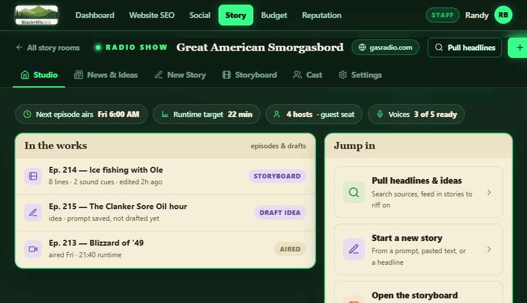Click the 4 hosts guest seat pill
This screenshot has width=527, height=303.
coord(314,114)
